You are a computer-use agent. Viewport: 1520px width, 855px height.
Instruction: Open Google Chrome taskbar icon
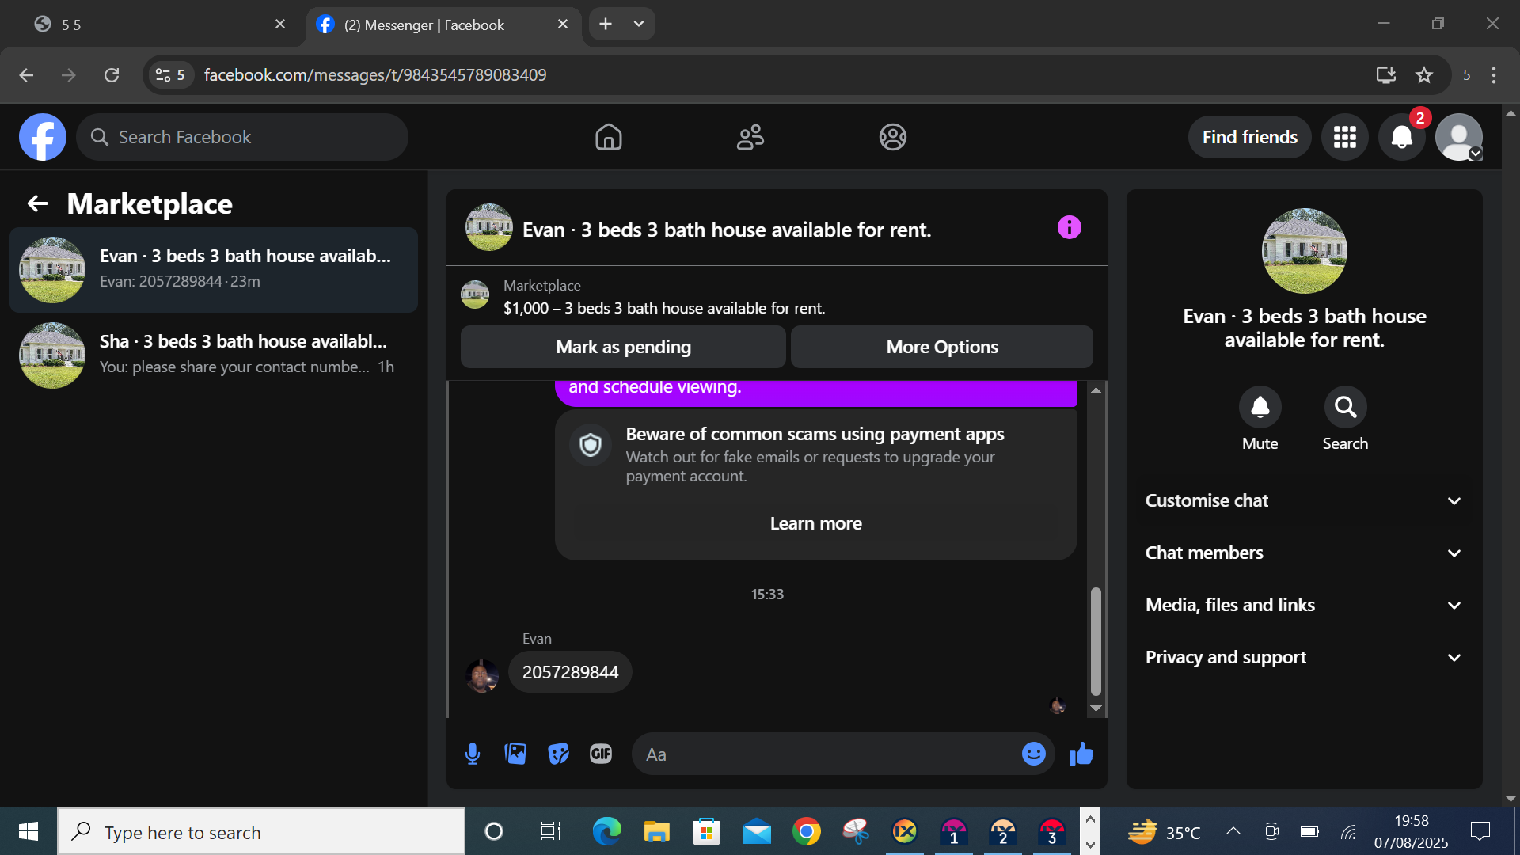(806, 831)
